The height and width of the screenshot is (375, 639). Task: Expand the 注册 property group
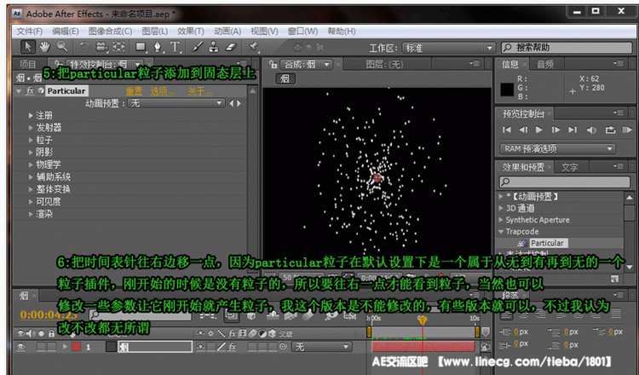(x=31, y=115)
